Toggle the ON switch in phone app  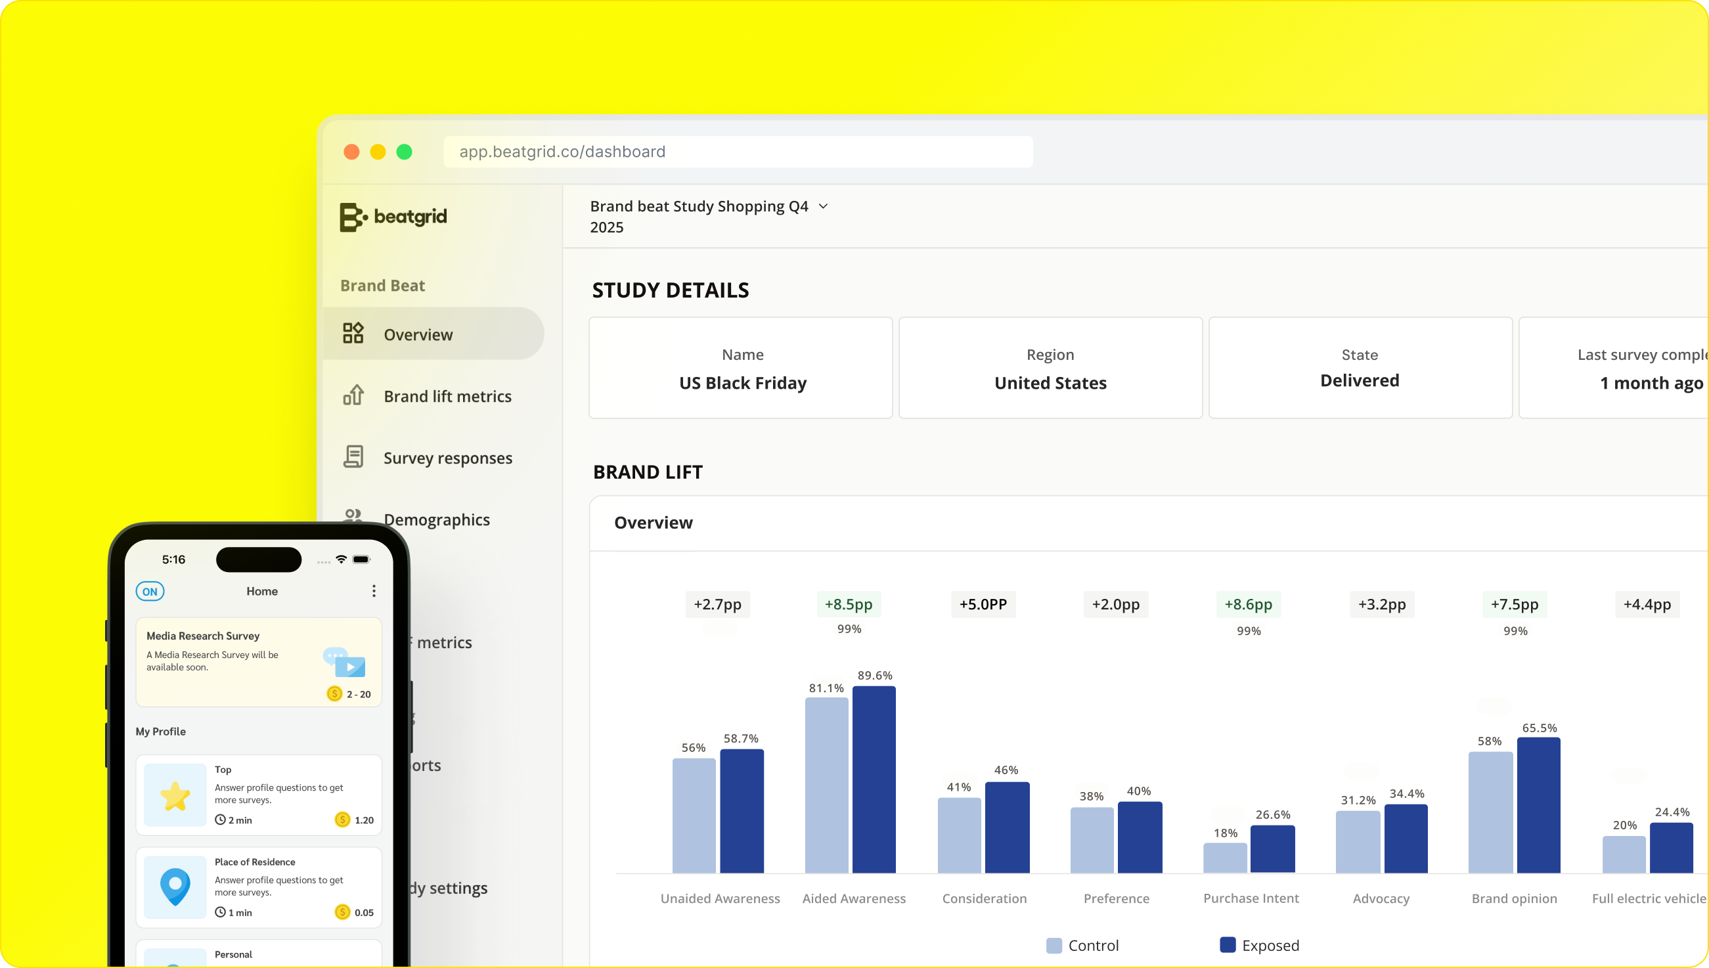(150, 591)
